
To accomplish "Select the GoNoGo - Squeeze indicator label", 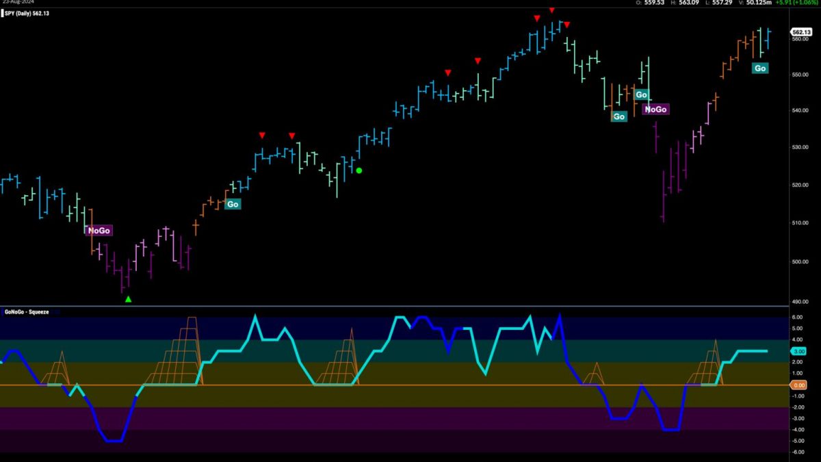I will 25,311.
